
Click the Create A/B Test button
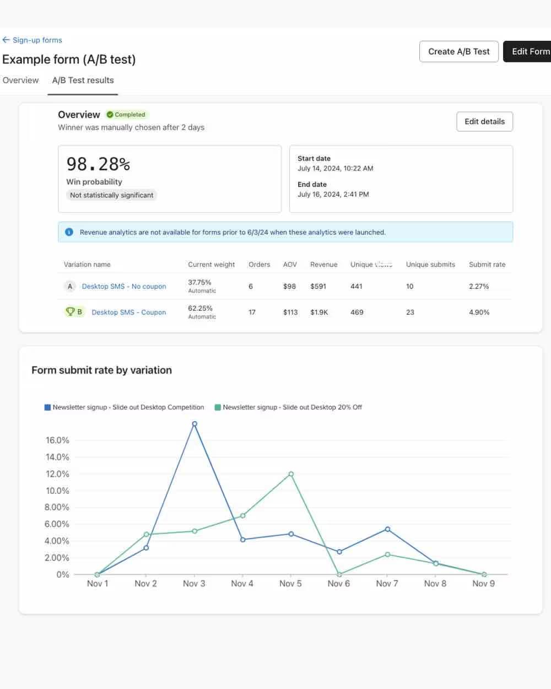(458, 51)
